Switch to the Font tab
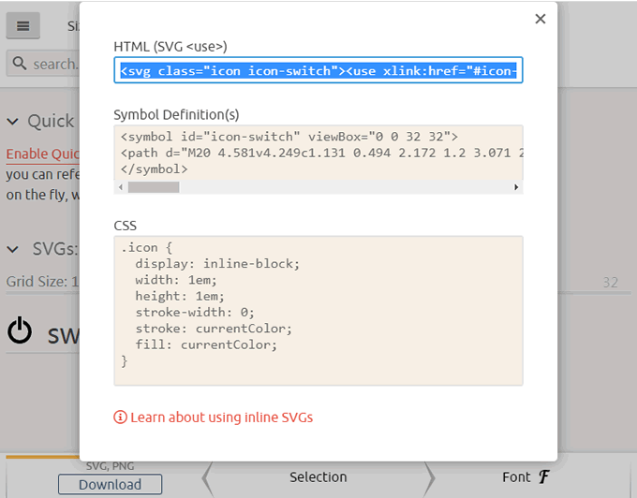The image size is (637, 498). (516, 477)
